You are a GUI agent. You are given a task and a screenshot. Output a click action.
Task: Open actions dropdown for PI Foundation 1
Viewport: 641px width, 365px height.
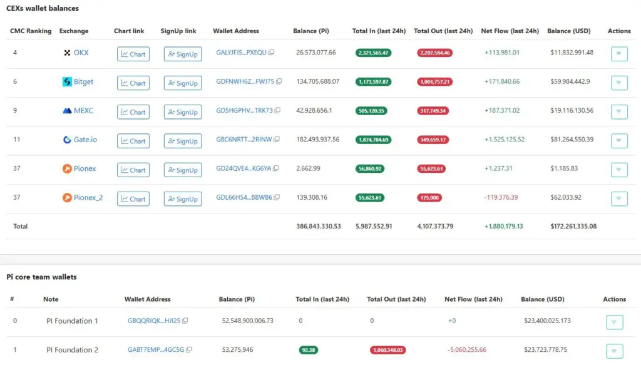coord(614,322)
